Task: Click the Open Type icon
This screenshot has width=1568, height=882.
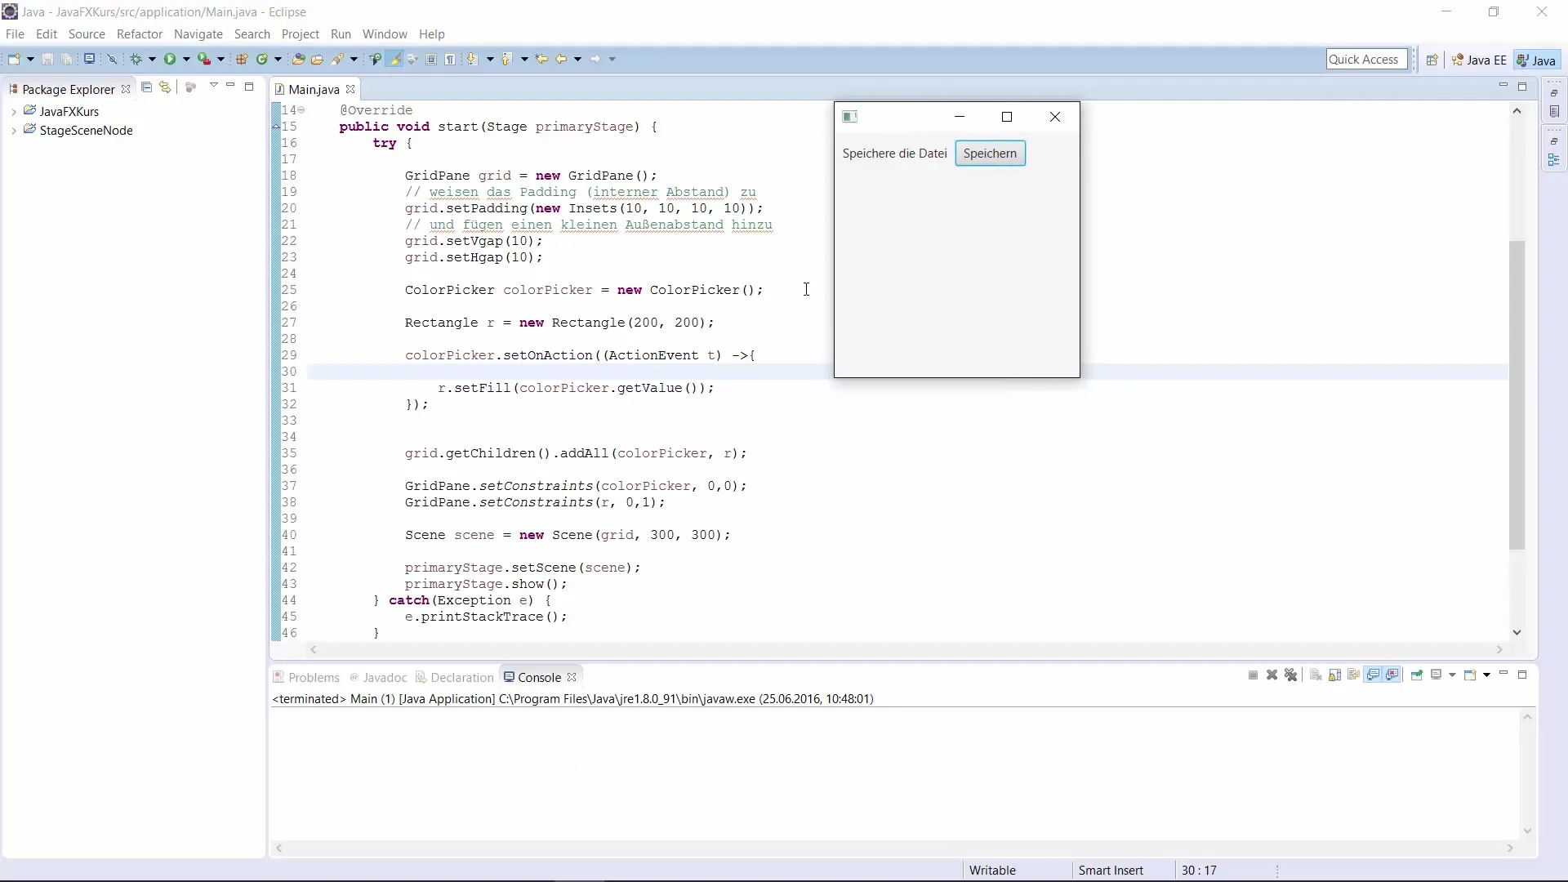Action: [x=298, y=59]
